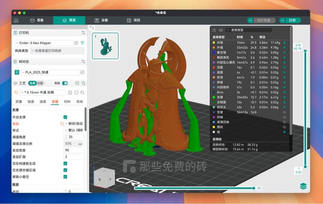This screenshot has width=323, height=204.
Task: Open the support 类型 树状 dropdown
Action: [x=73, y=124]
